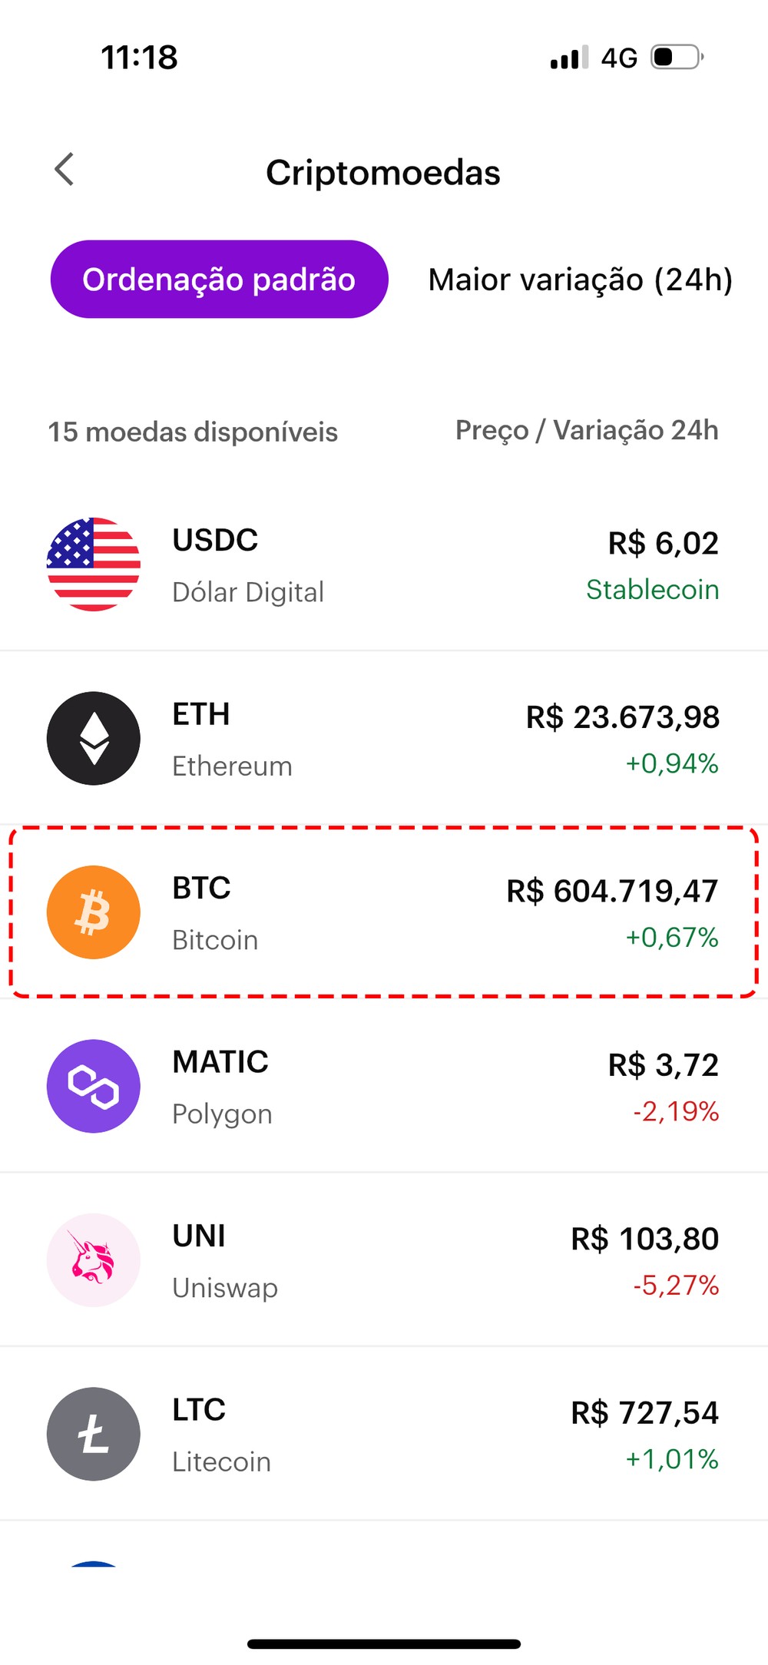Tap the UNI Uniswap name label

click(225, 1288)
